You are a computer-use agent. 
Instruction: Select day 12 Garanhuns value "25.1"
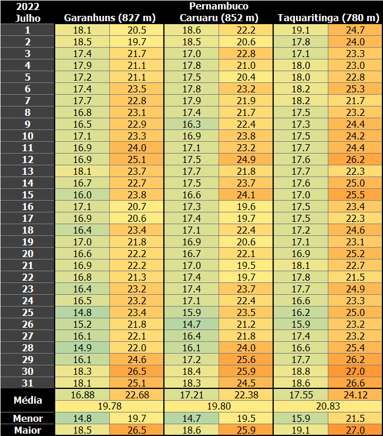[137, 159]
